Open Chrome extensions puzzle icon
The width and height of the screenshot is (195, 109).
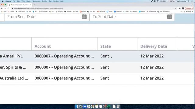[179, 8]
